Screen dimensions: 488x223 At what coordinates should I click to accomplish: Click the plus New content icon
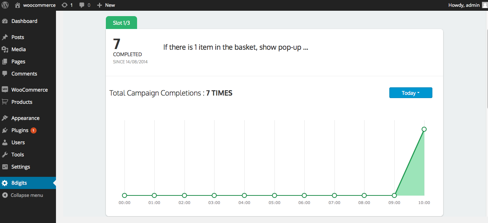100,5
